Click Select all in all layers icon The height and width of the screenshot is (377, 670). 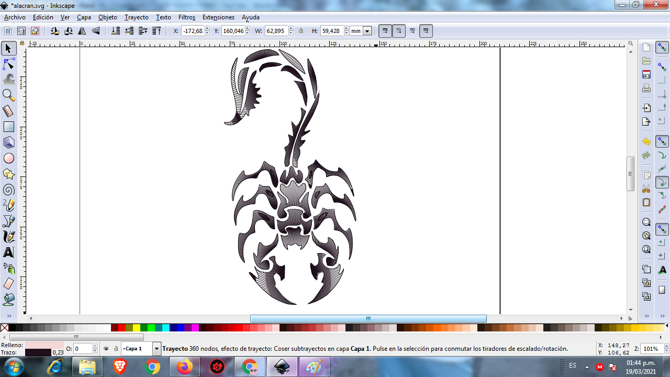coord(21,31)
